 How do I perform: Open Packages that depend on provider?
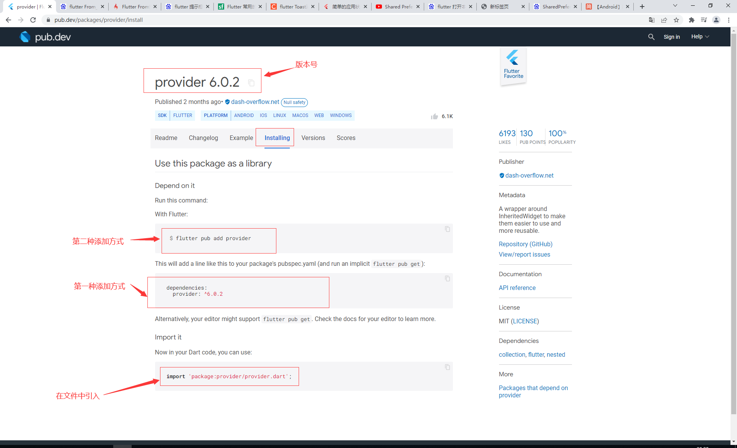point(533,392)
